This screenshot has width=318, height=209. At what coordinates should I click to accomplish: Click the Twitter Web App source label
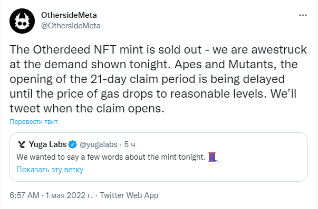[129, 195]
